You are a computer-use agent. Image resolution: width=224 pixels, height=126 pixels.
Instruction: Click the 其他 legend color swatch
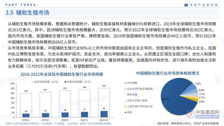125,113
